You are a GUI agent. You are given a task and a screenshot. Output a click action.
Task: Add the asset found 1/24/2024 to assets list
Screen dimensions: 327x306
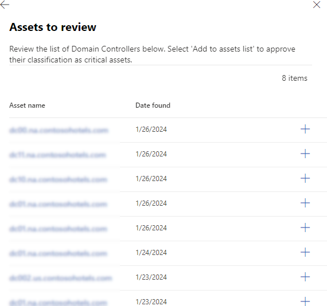[305, 252]
